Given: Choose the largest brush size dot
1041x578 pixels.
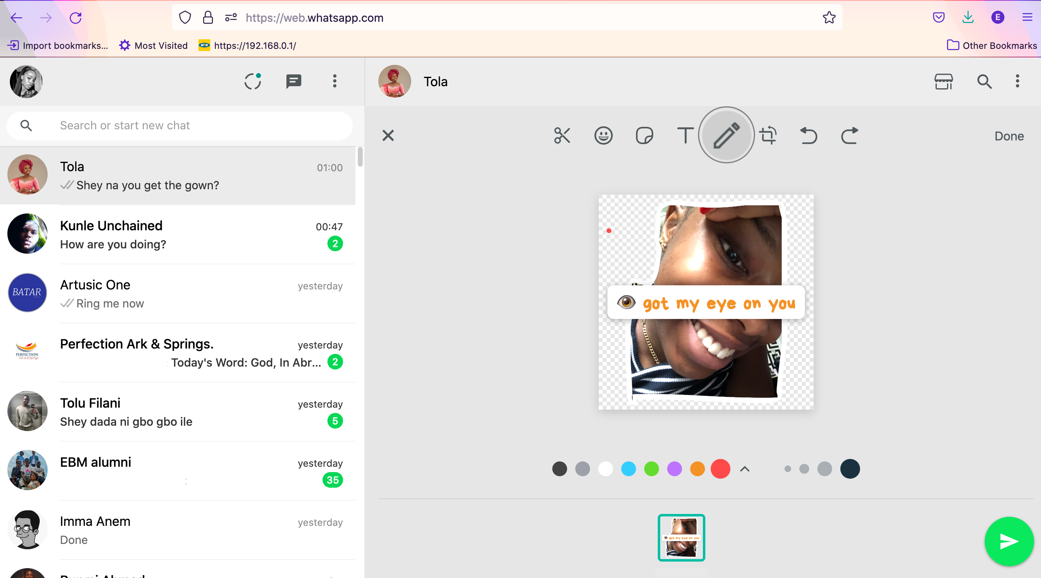Looking at the screenshot, I should (850, 469).
